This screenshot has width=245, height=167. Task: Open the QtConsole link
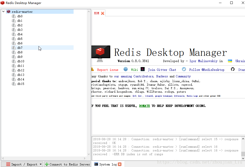tap(179, 96)
